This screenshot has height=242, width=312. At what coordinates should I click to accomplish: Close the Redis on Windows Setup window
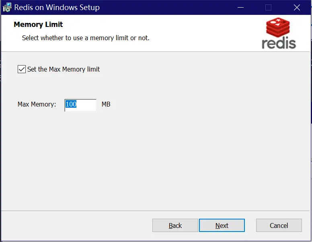pos(297,8)
